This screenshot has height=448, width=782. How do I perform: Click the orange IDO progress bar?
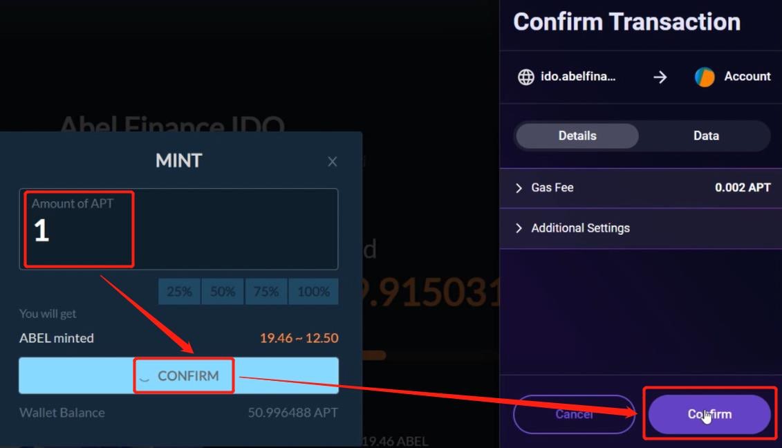pos(374,355)
